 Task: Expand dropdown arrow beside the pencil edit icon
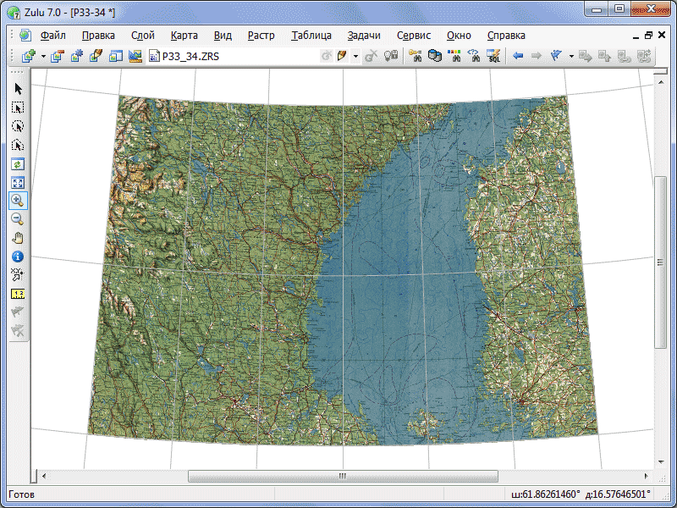355,57
